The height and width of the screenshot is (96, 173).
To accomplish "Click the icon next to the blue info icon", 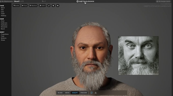I will click(x=96, y=93).
